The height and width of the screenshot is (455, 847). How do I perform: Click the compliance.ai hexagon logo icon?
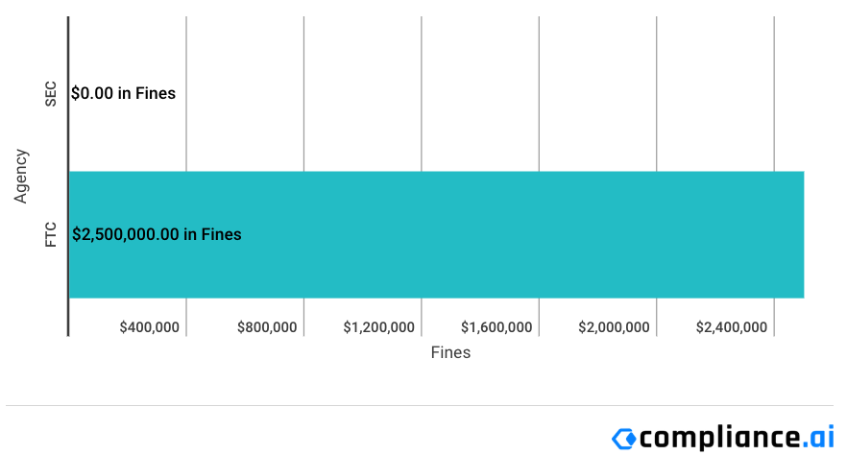(x=624, y=439)
